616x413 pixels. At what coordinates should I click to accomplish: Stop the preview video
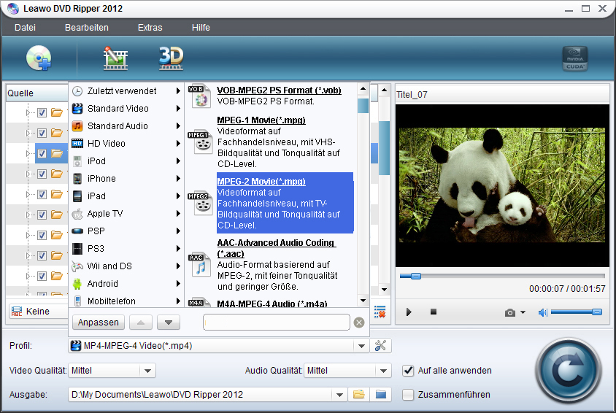(x=434, y=312)
